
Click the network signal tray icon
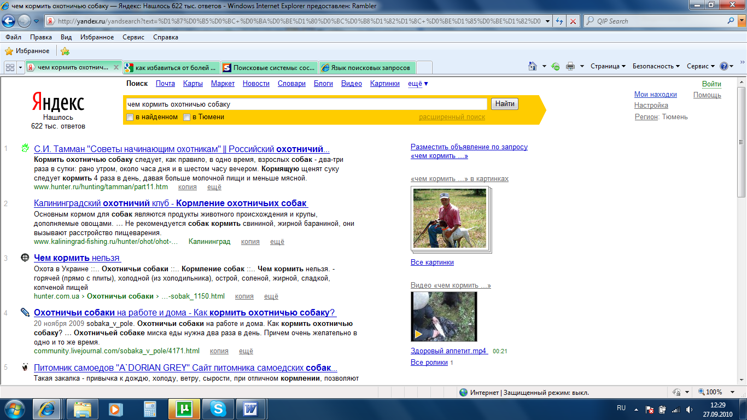[x=676, y=409]
